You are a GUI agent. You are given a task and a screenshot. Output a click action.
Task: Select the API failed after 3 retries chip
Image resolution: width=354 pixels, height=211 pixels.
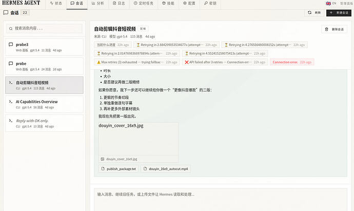click(225, 62)
